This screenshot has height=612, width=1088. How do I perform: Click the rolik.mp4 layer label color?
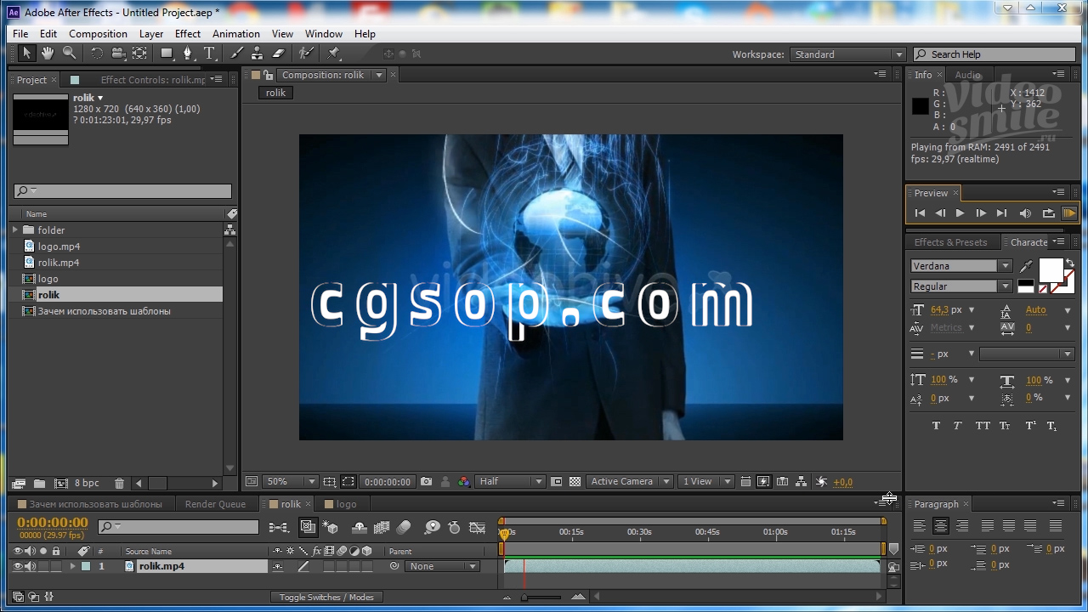[86, 566]
